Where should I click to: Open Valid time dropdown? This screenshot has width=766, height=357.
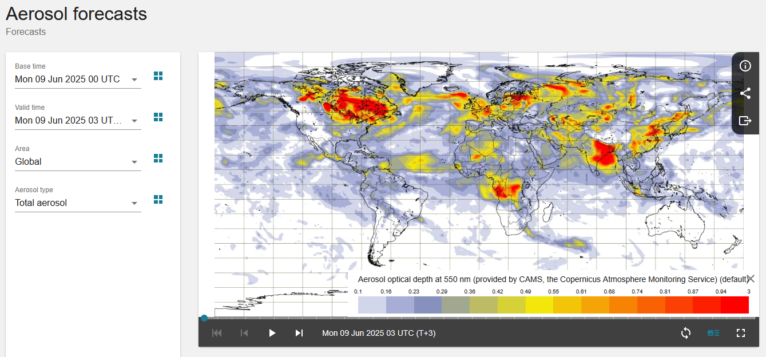coord(78,121)
